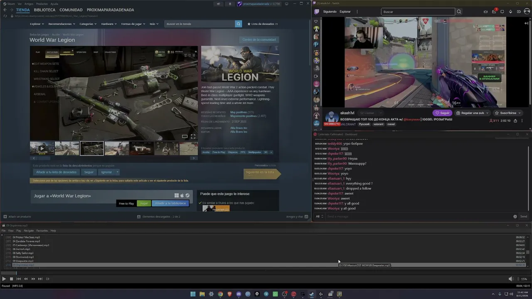Switch to the COMUNIDAD tab
This screenshot has height=299, width=532.
[x=71, y=10]
